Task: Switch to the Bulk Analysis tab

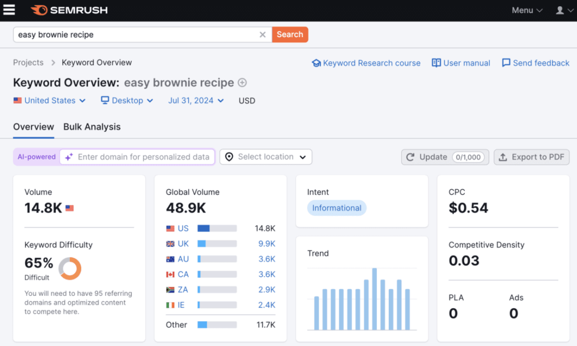Action: click(92, 127)
